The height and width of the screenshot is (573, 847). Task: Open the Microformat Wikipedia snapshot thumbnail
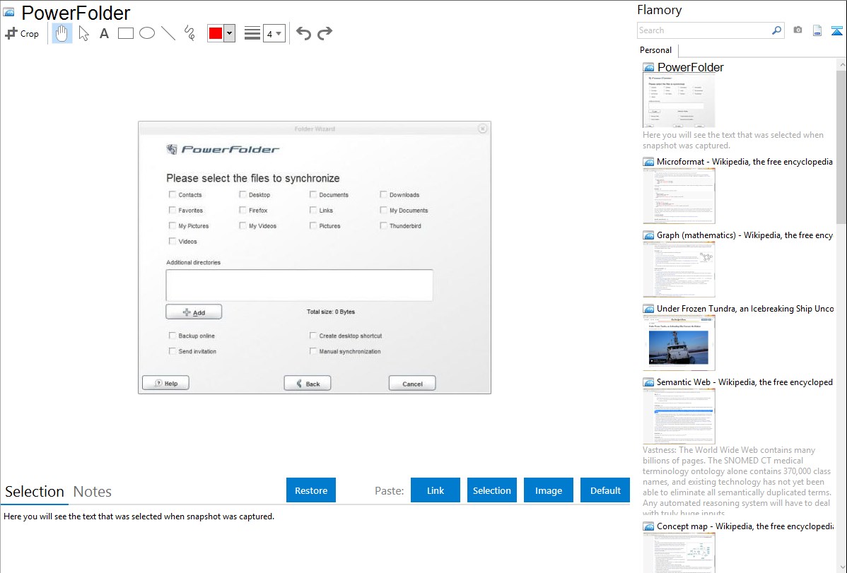click(679, 196)
